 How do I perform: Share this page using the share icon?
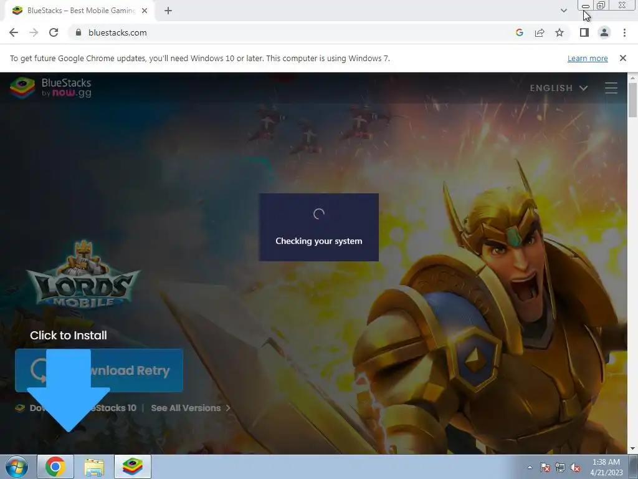click(540, 32)
